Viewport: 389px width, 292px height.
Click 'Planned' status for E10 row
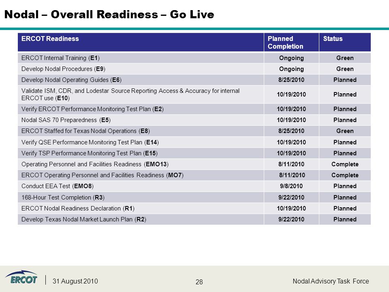(345, 94)
